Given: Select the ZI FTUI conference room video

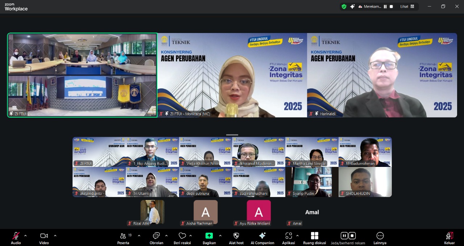Looking at the screenshot, I should [x=82, y=75].
